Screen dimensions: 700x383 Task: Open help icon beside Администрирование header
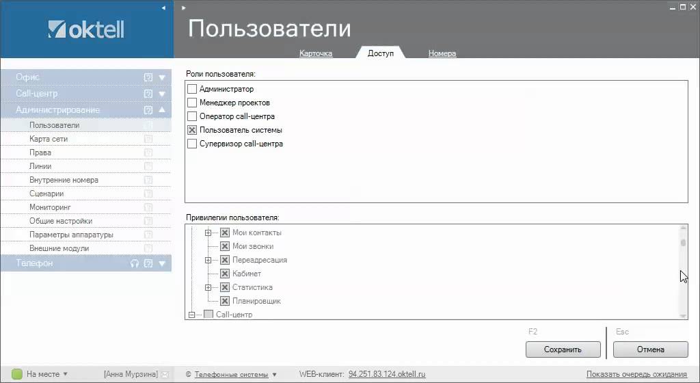tap(148, 110)
